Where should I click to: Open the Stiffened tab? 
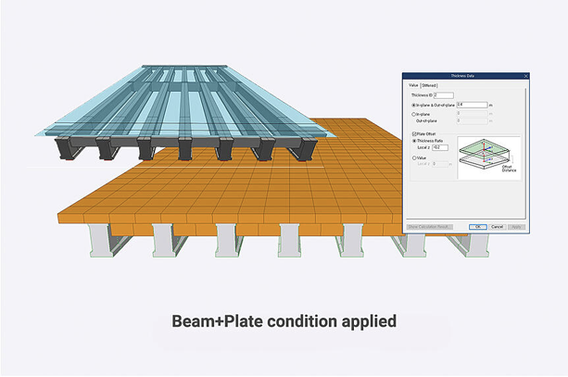click(430, 86)
